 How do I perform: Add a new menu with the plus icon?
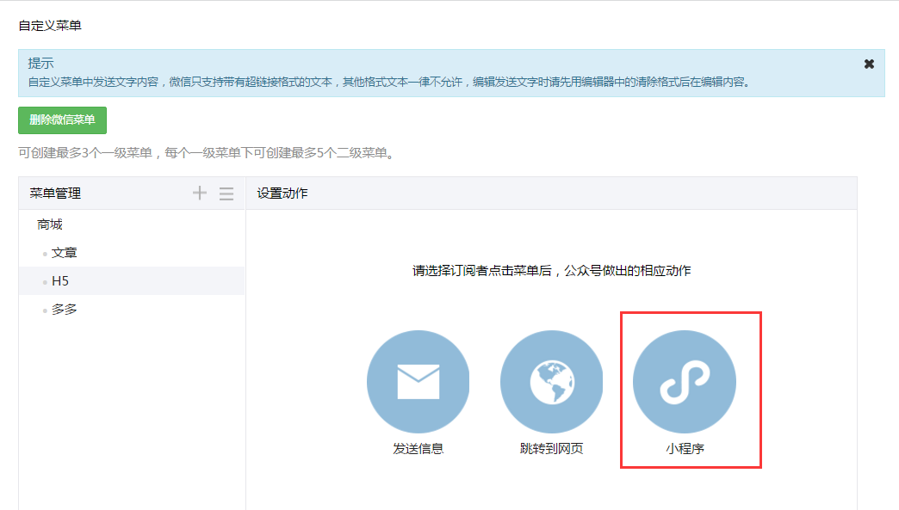(x=200, y=194)
